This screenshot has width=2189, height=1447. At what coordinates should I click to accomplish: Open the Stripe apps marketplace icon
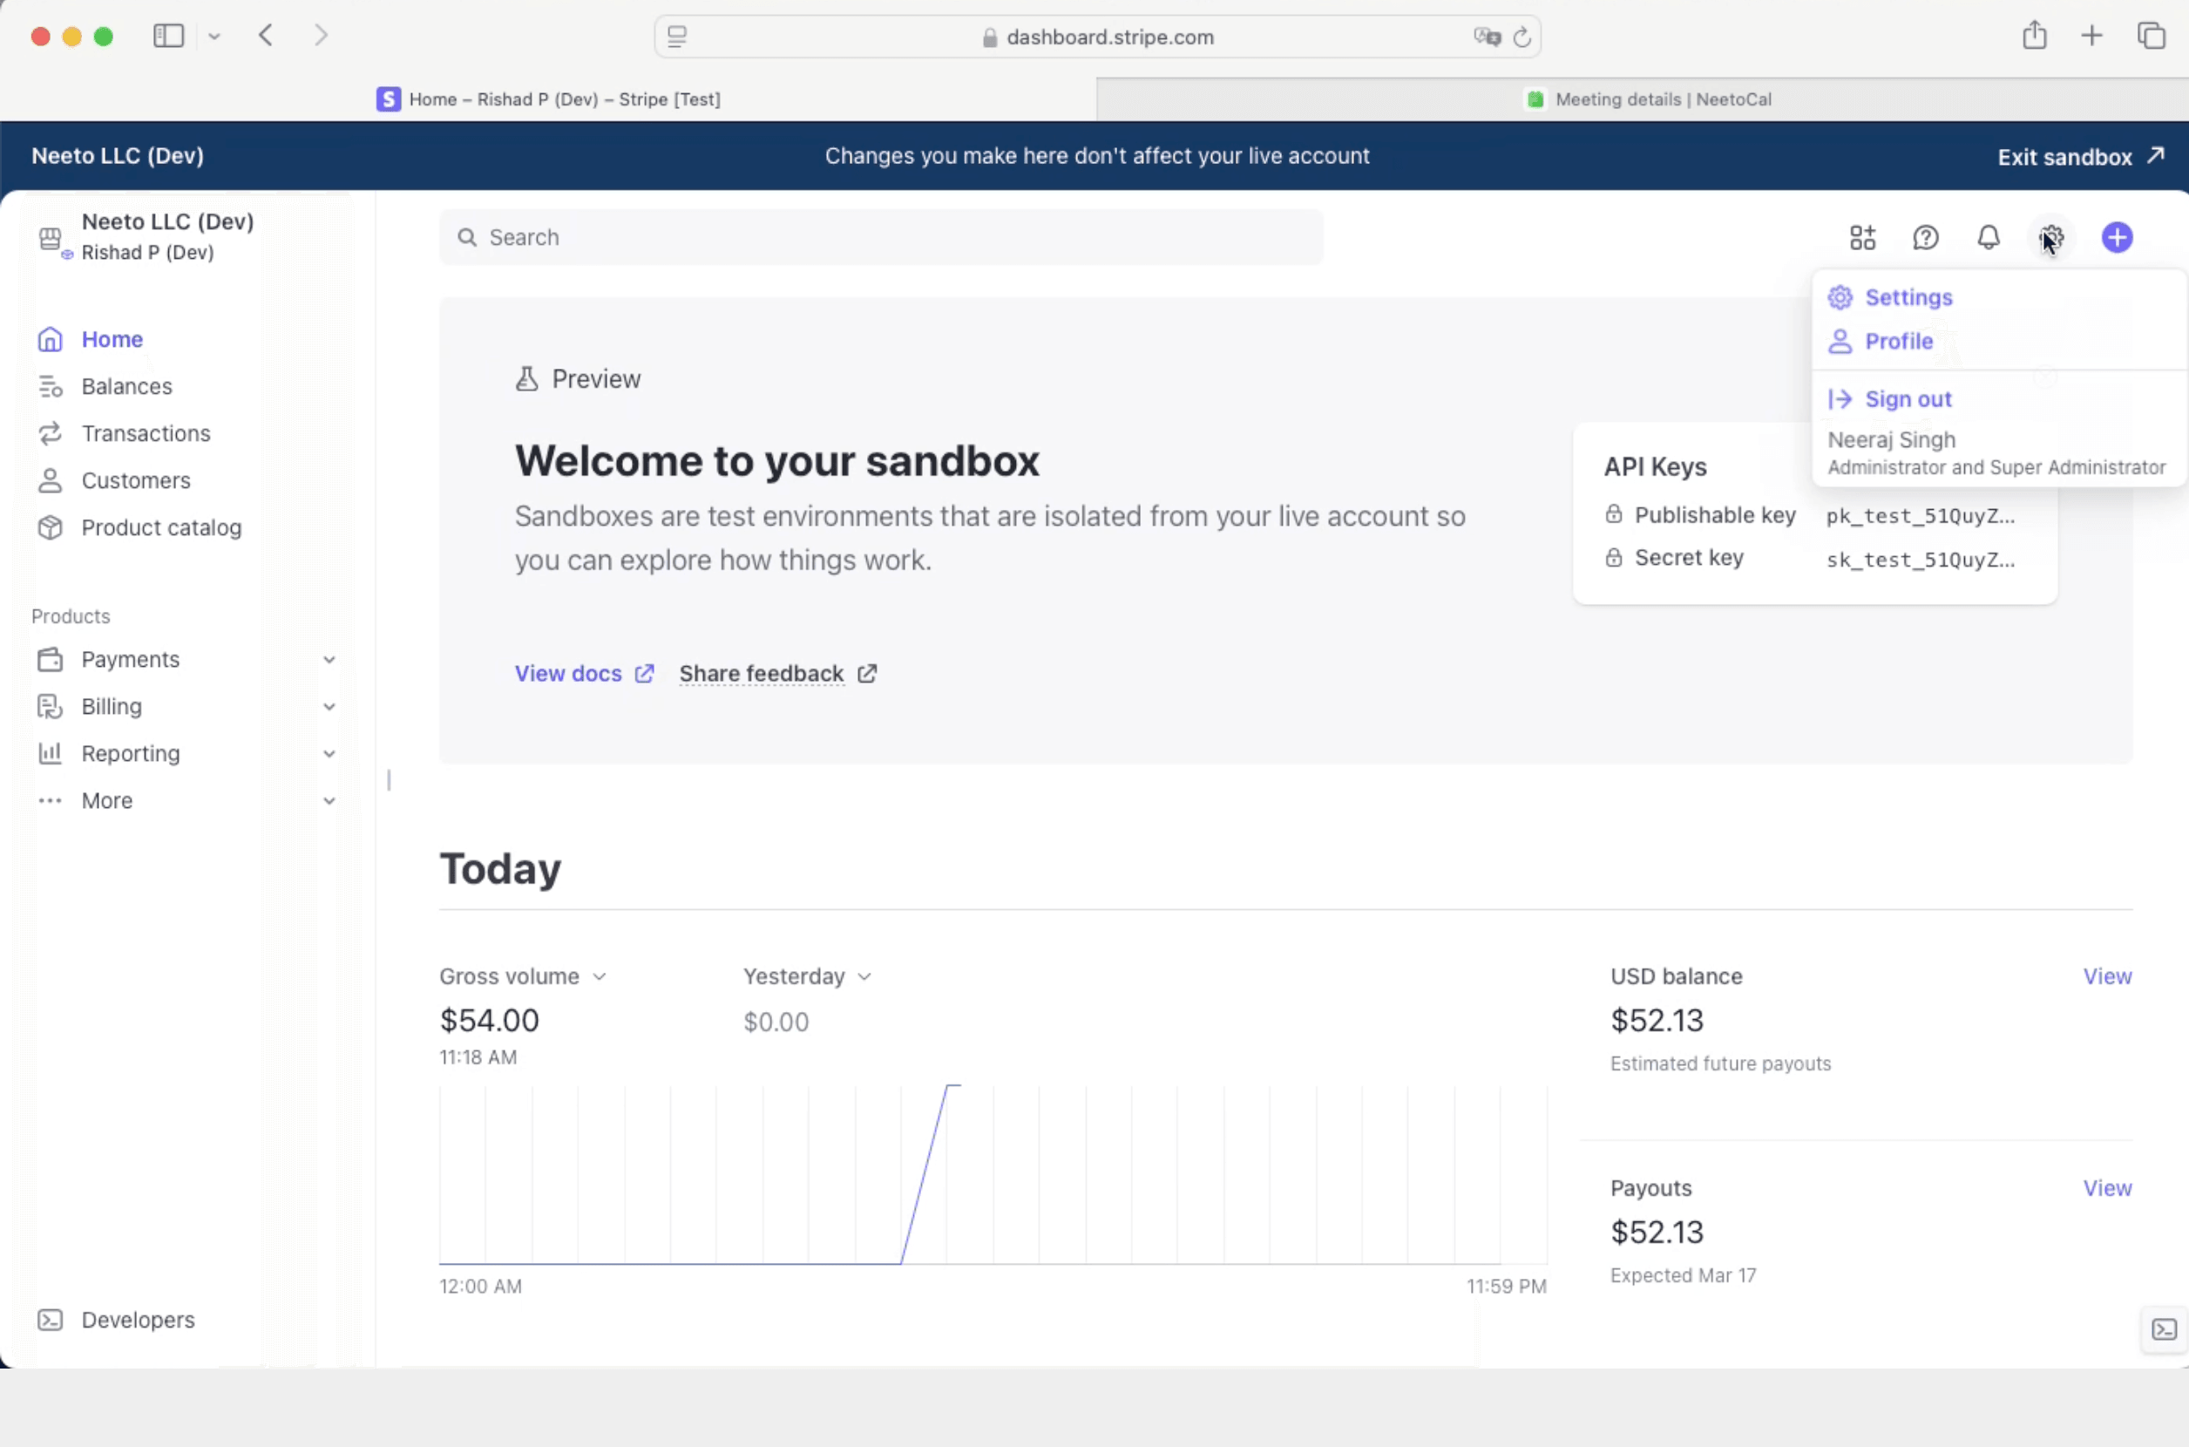tap(1862, 237)
